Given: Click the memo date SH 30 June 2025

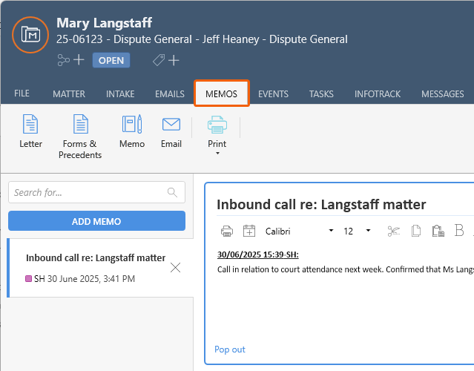Looking at the screenshot, I should [x=85, y=278].
